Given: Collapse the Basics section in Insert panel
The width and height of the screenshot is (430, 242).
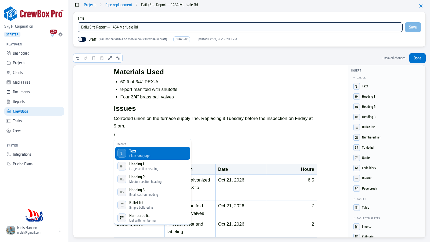Looking at the screenshot, I should coord(359,78).
